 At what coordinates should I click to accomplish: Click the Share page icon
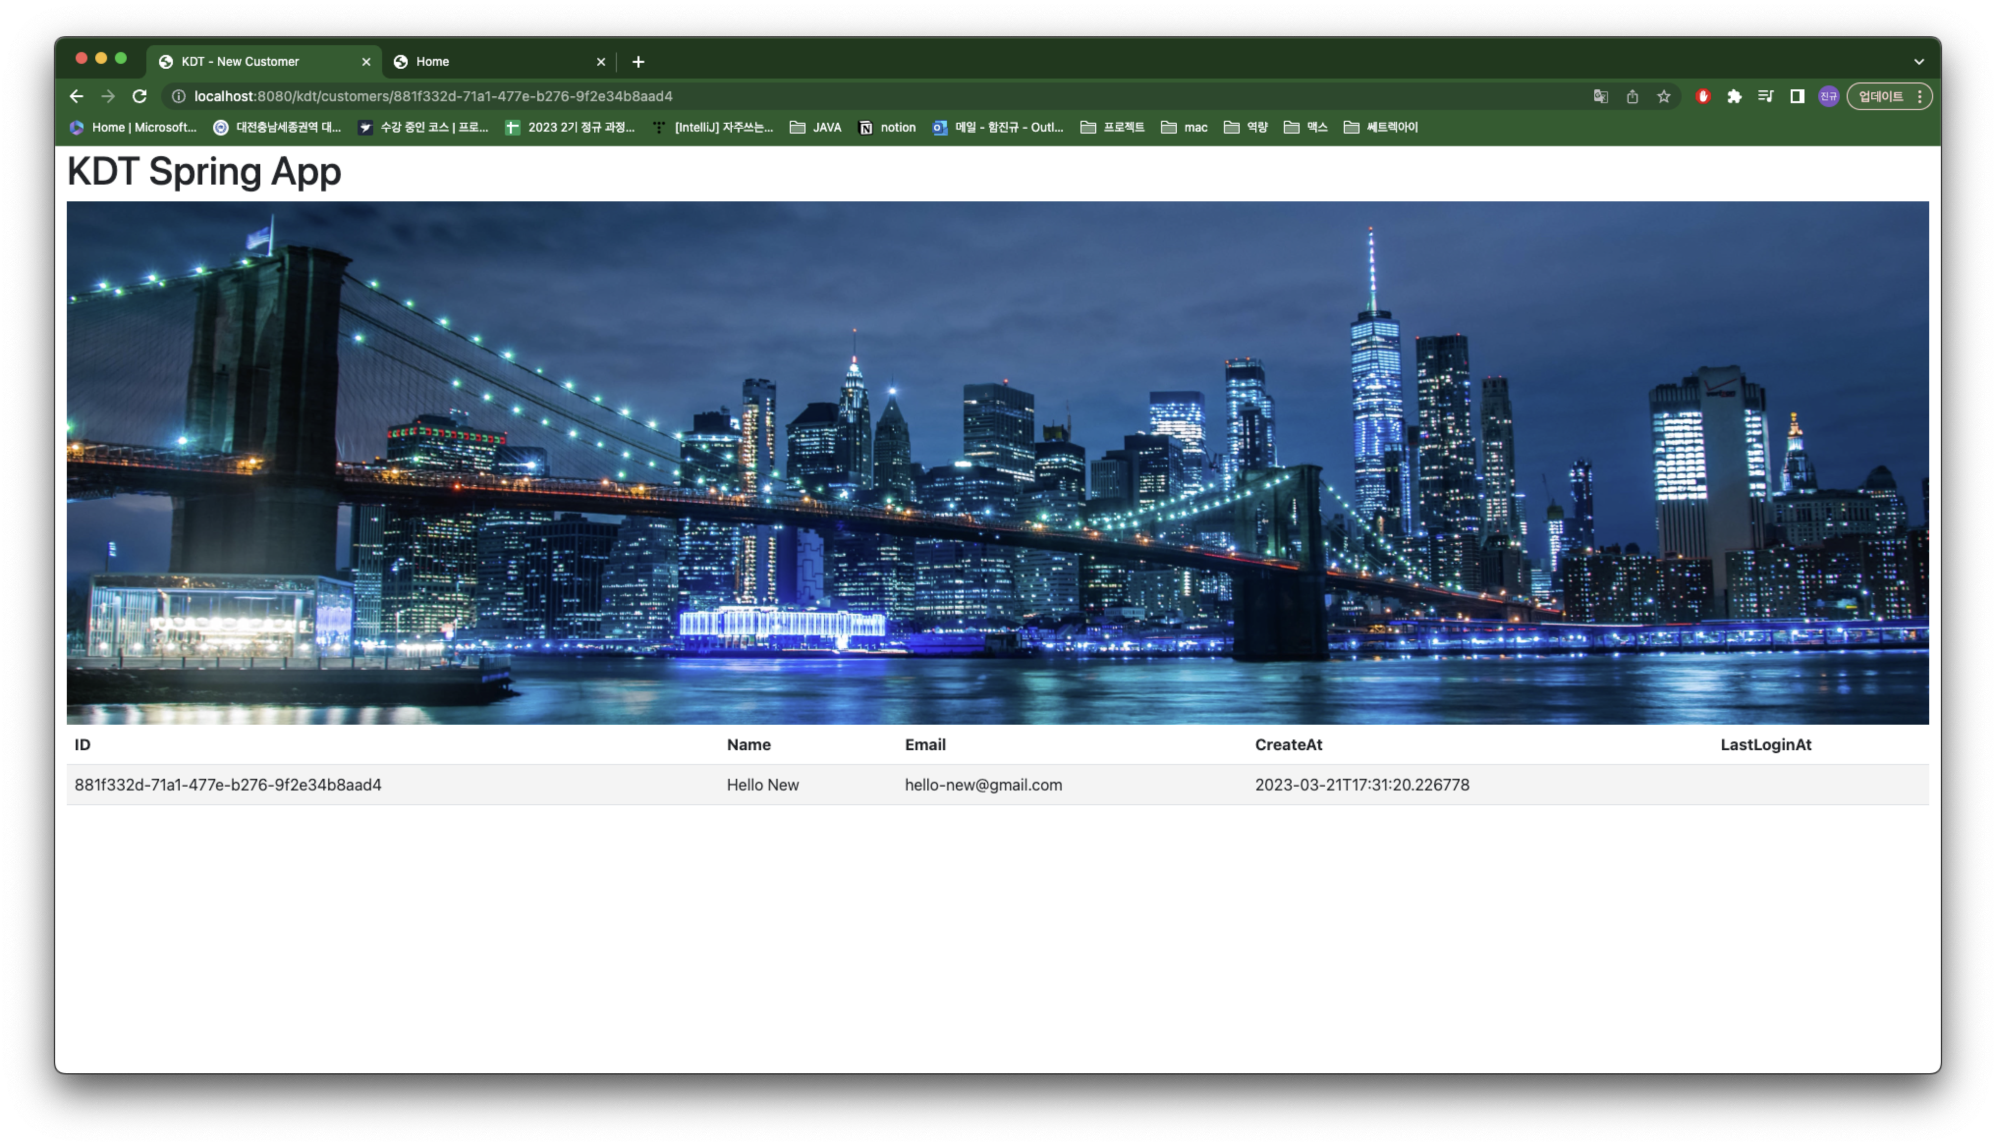point(1633,96)
